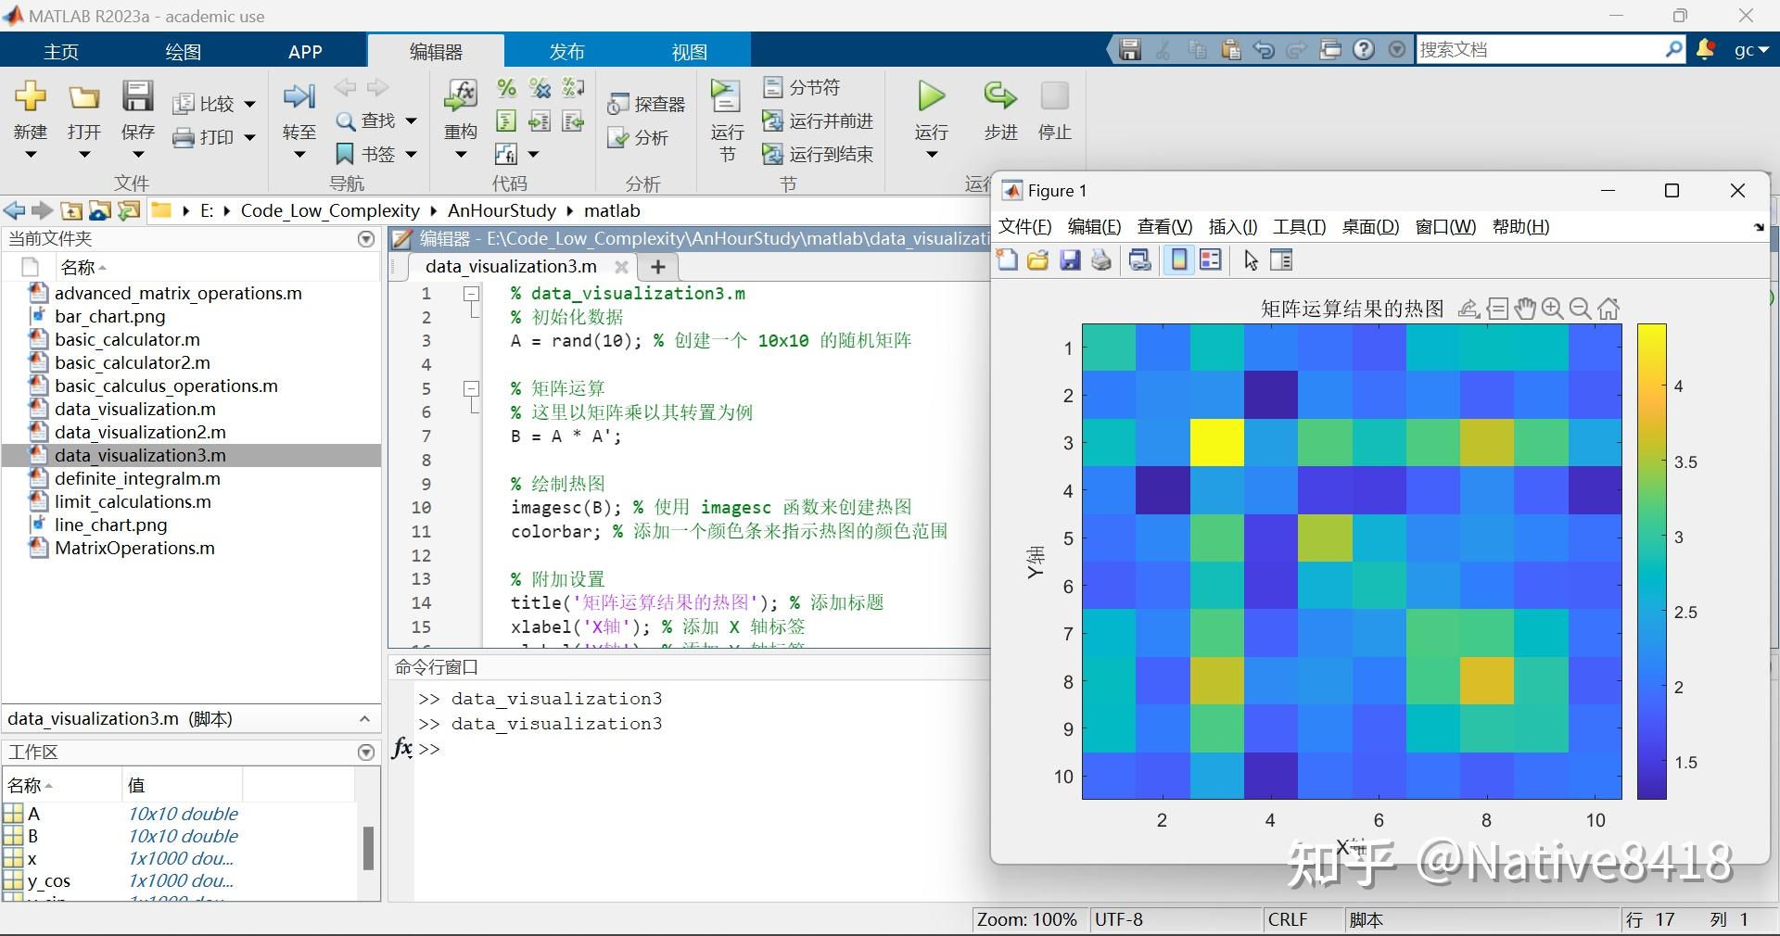Toggle Insert Legend button in Figure 1
The height and width of the screenshot is (936, 1780).
click(x=1211, y=260)
